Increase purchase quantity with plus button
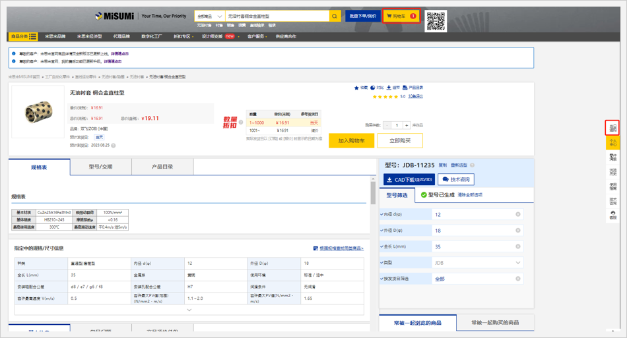627x338 pixels. click(407, 125)
